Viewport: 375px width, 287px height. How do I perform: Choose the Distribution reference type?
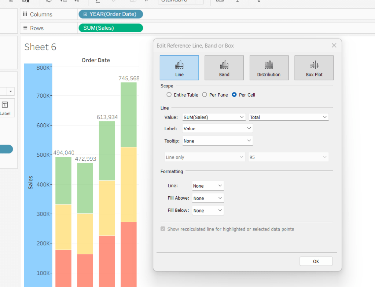pos(269,68)
